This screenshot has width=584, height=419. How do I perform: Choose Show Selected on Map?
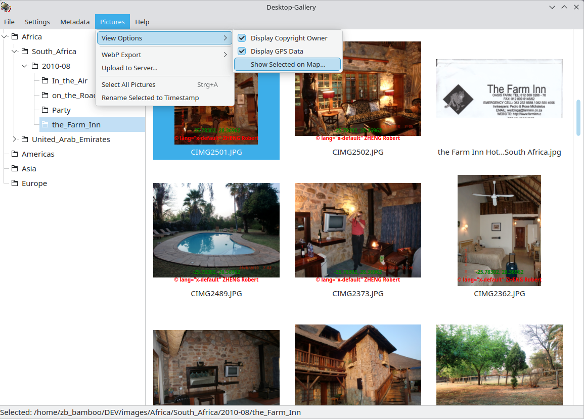[288, 64]
